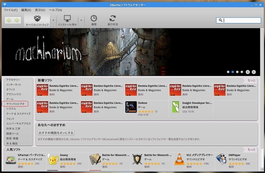The width and height of the screenshot is (265, 173).
Task: Open the SMPlayer film reel icon
Action: click(x=221, y=159)
